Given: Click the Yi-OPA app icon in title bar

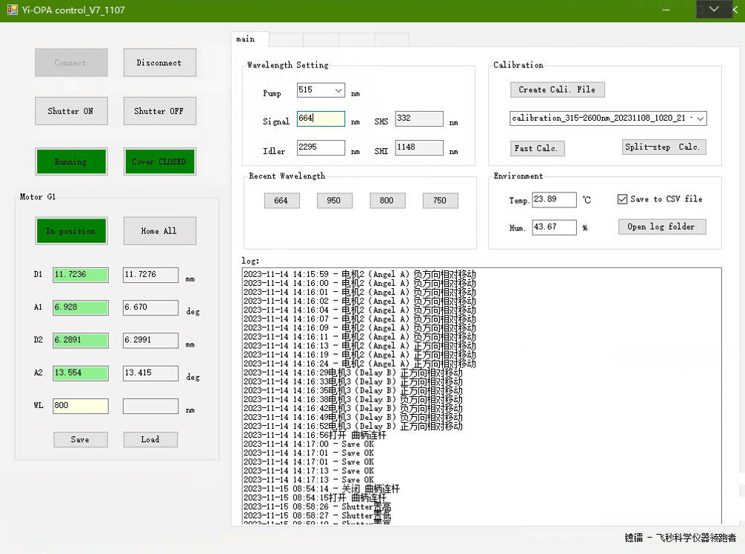Looking at the screenshot, I should pyautogui.click(x=12, y=10).
